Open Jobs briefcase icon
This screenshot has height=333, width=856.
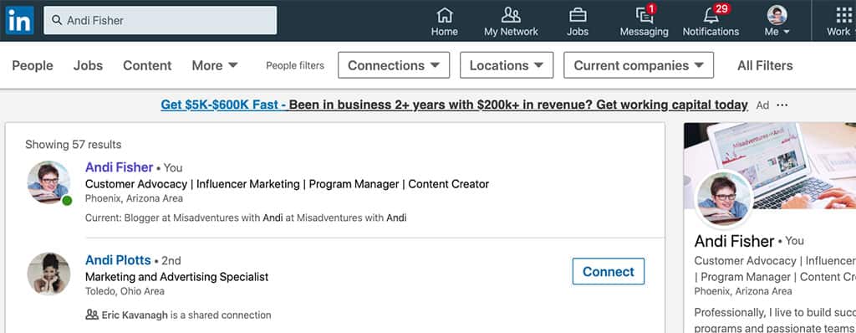[x=578, y=15]
